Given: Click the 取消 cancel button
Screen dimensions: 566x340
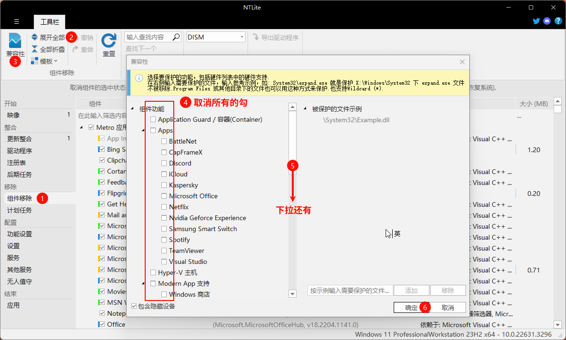Looking at the screenshot, I should coord(448,308).
